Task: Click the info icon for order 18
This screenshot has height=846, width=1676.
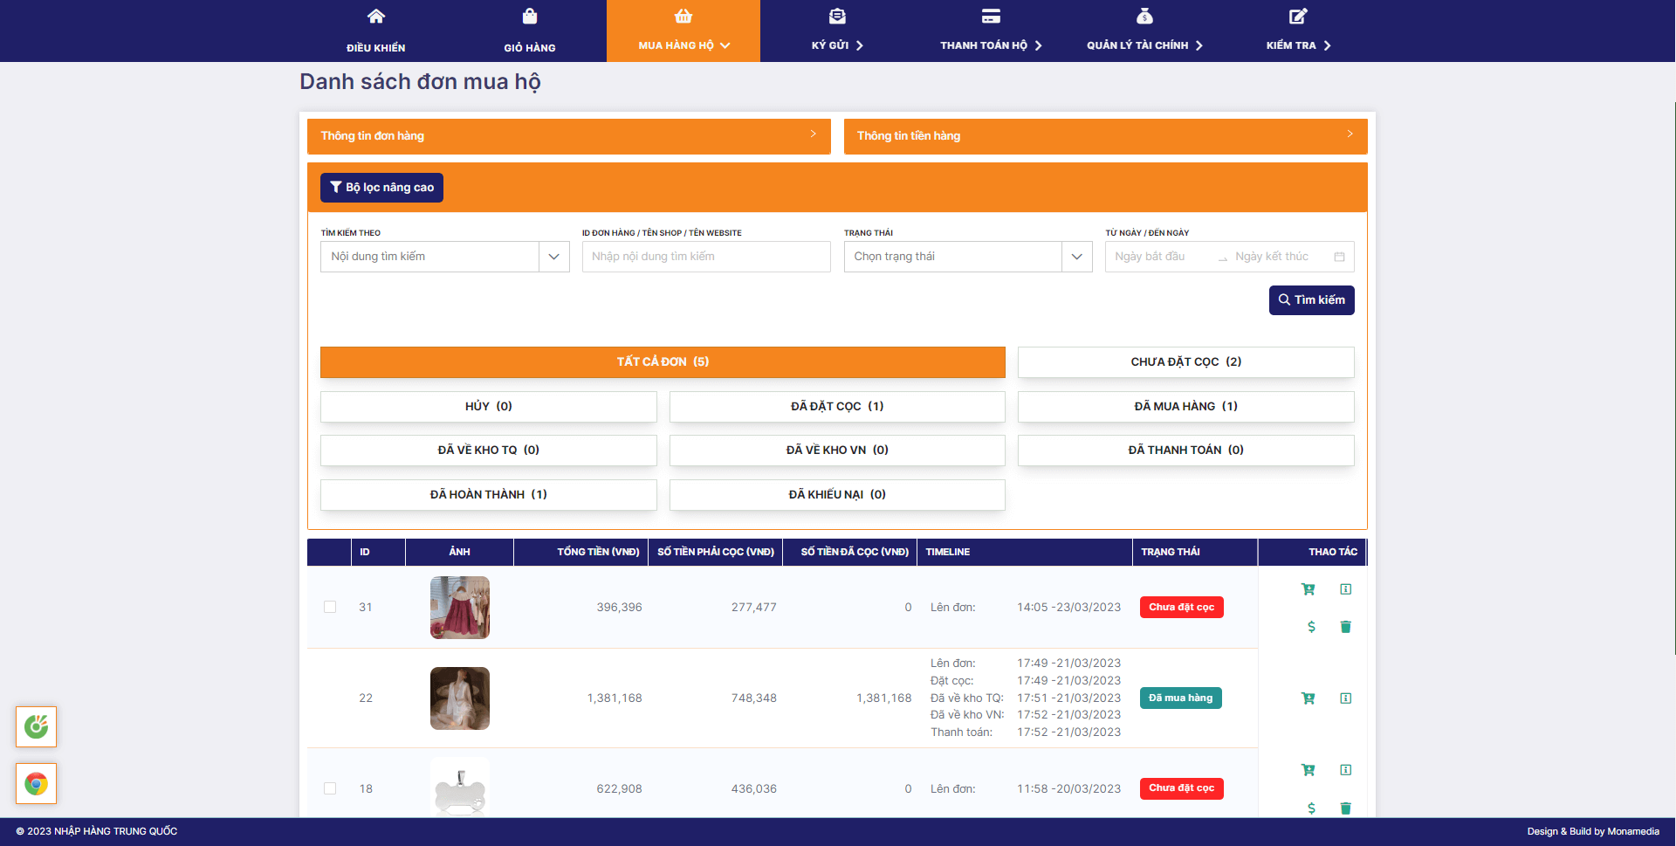Action: coord(1345,770)
